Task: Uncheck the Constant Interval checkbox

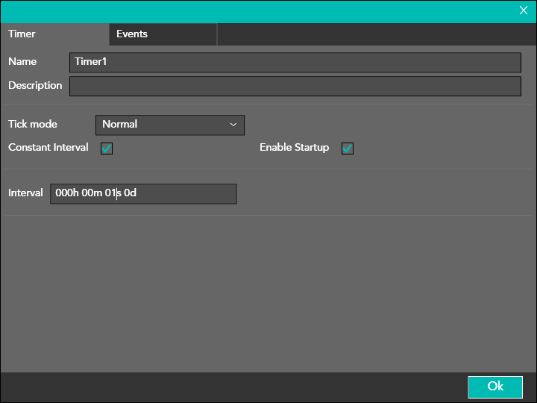Action: pos(107,149)
